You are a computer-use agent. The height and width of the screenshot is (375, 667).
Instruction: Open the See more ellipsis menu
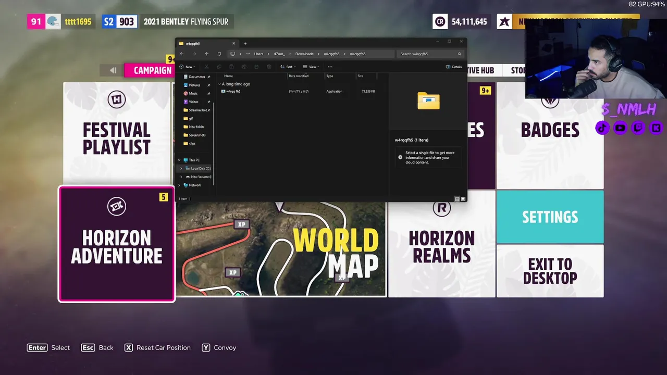(330, 67)
